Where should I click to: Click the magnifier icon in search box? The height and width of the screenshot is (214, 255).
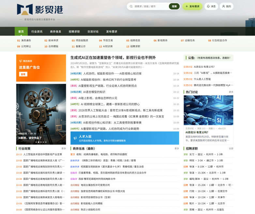(131, 6)
